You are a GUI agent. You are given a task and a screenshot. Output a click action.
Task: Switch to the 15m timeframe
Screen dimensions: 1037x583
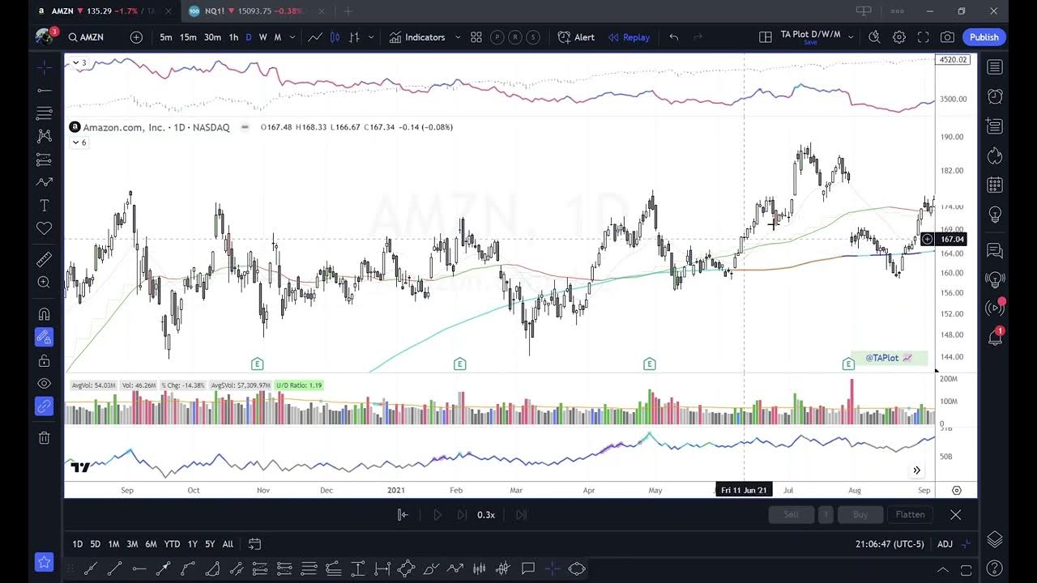tap(188, 37)
